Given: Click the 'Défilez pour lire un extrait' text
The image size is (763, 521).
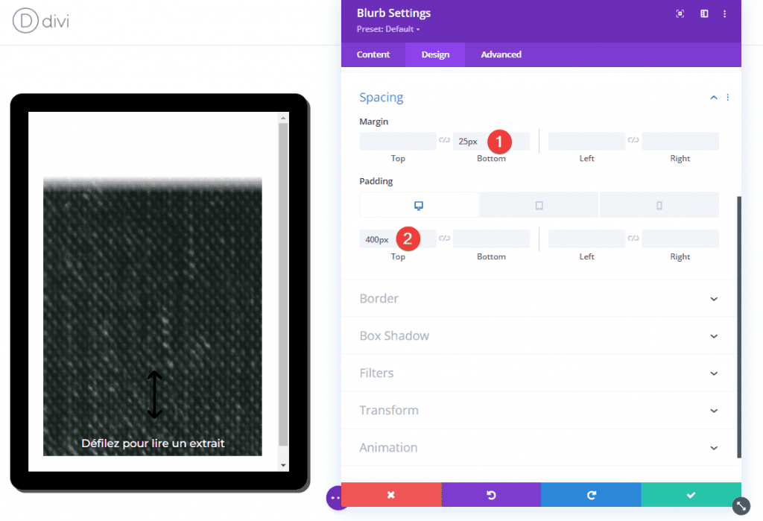Looking at the screenshot, I should tap(153, 443).
